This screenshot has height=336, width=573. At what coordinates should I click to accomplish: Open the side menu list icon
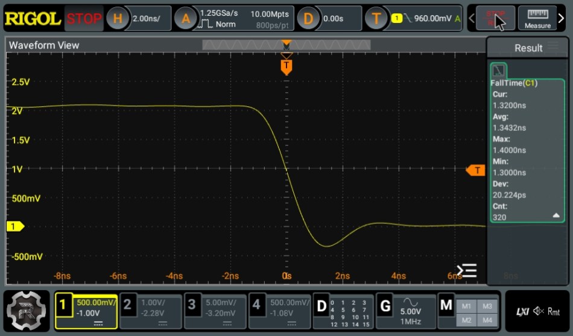pos(467,271)
